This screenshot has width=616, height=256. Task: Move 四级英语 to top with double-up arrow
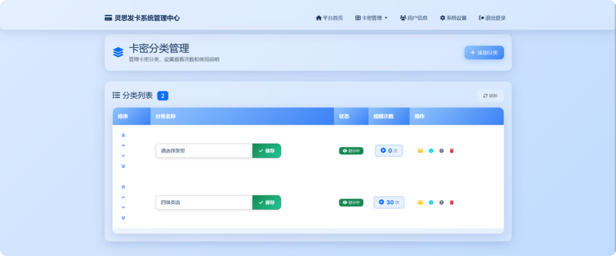123,187
